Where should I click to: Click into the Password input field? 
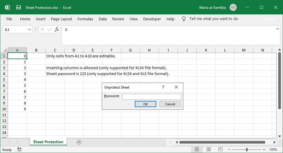coord(152,97)
